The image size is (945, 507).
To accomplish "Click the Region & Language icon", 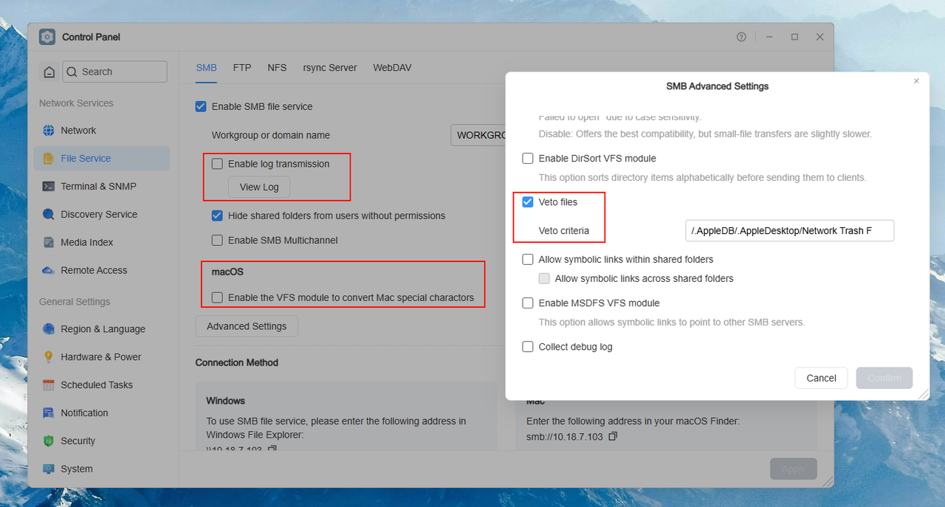I will [49, 329].
